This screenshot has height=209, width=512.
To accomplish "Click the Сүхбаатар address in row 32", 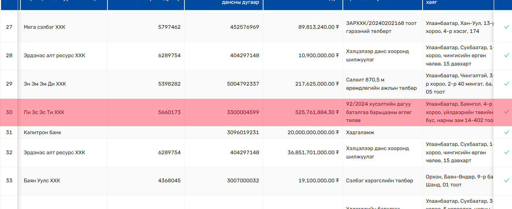I will [460, 153].
